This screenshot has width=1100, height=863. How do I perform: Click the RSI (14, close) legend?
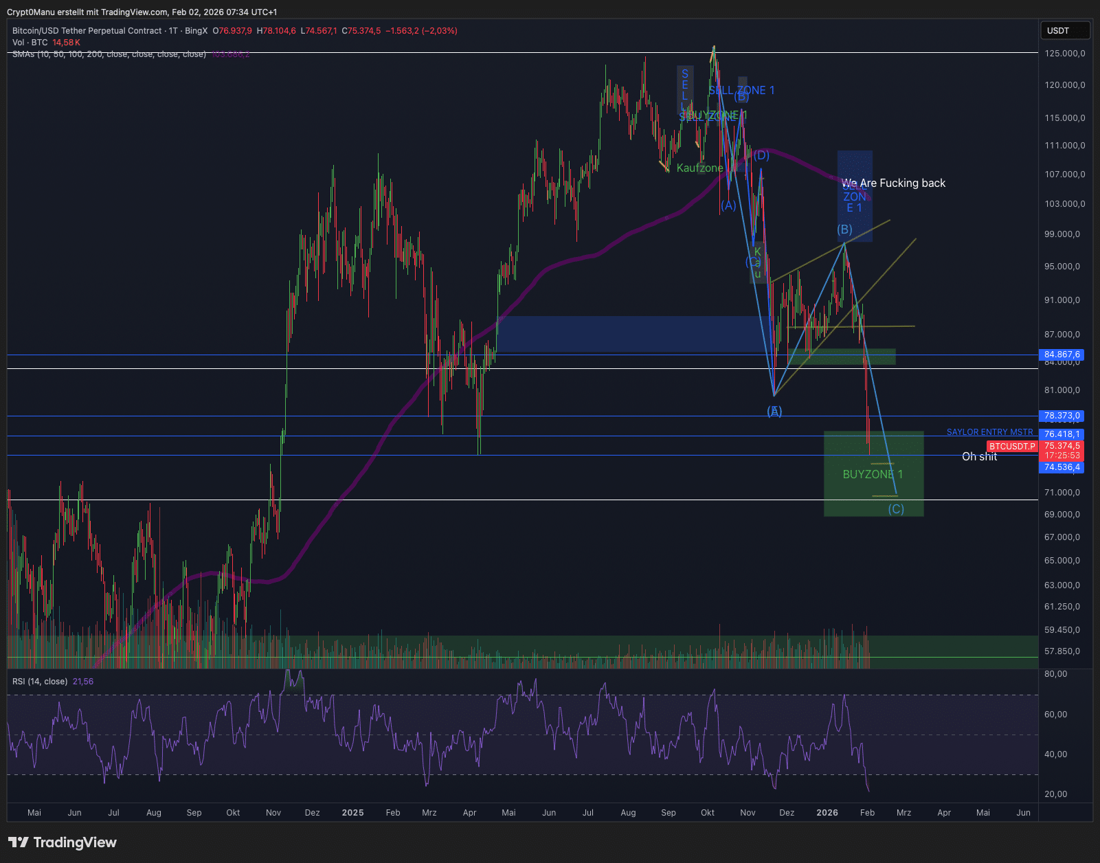pyautogui.click(x=40, y=682)
